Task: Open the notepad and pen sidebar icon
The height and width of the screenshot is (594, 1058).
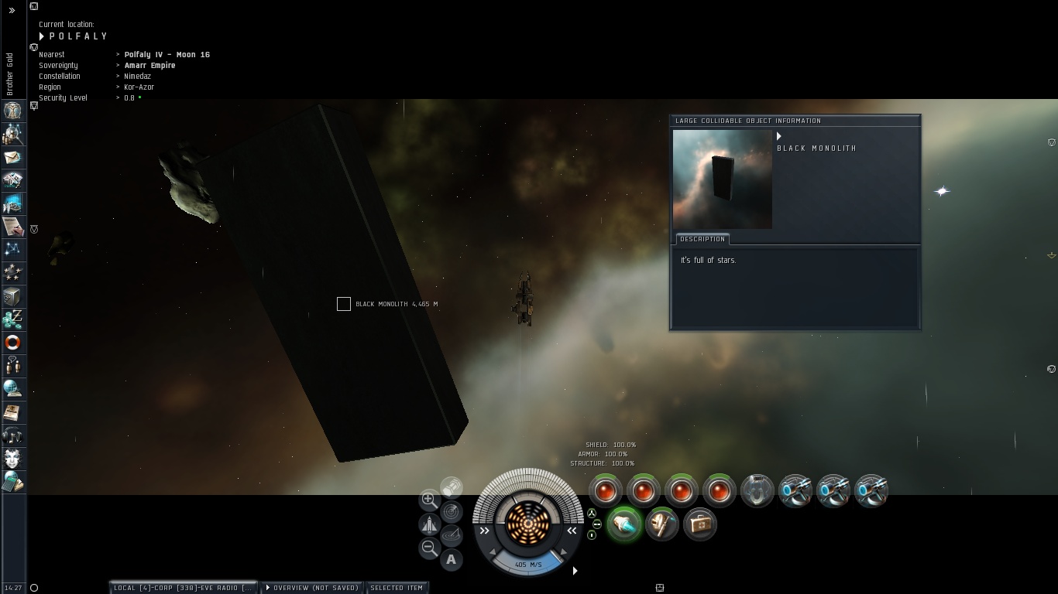Action: pos(12,227)
